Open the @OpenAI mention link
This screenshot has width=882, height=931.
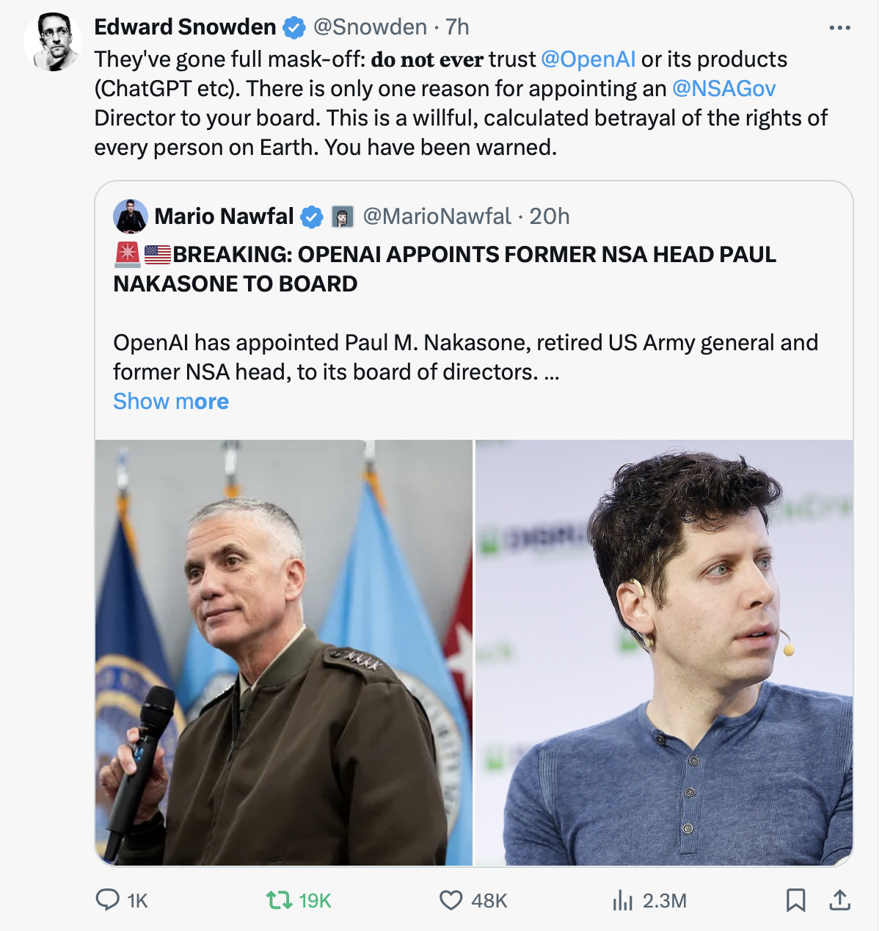(588, 59)
